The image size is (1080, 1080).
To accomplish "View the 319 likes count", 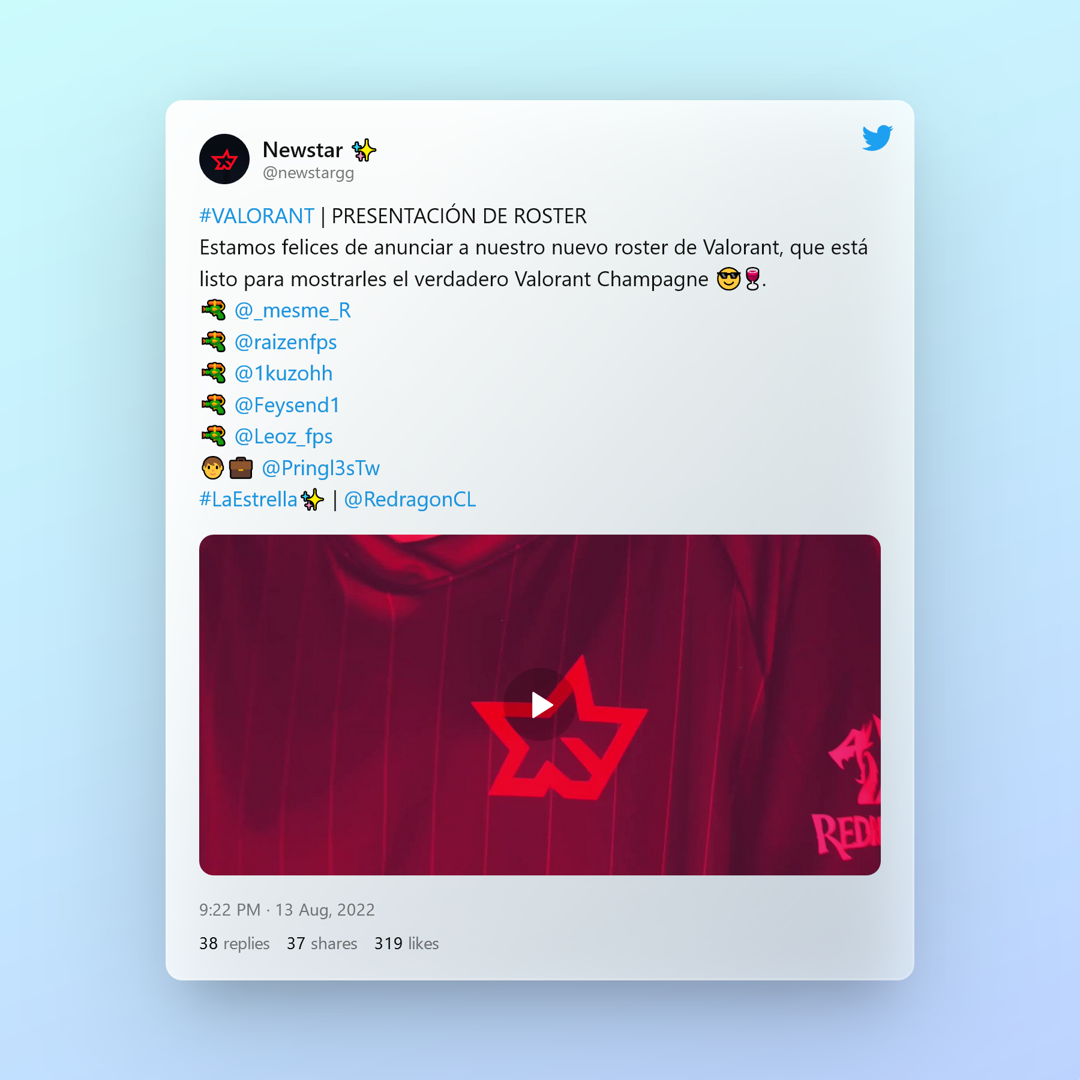I will click(407, 944).
